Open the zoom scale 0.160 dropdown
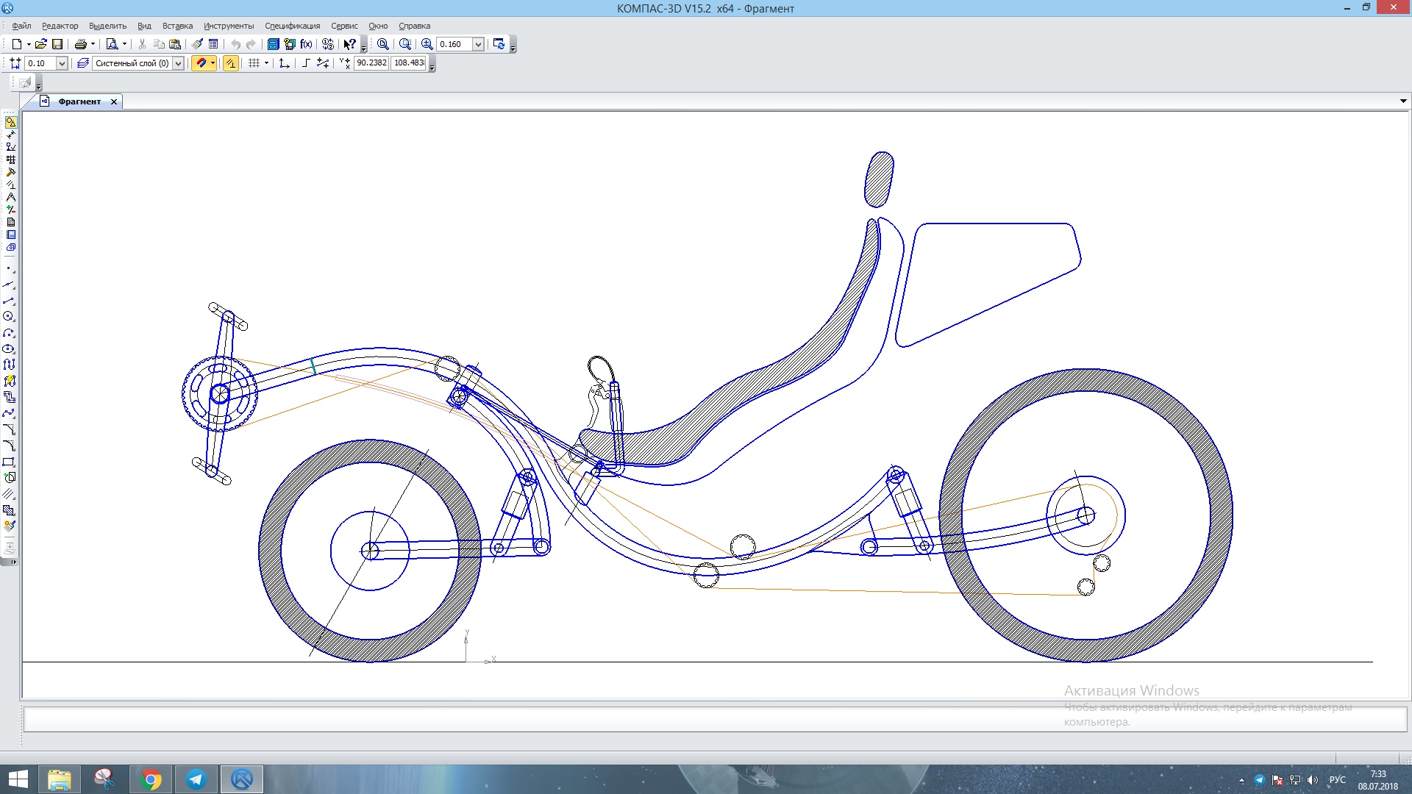This screenshot has height=794, width=1412. tap(478, 44)
